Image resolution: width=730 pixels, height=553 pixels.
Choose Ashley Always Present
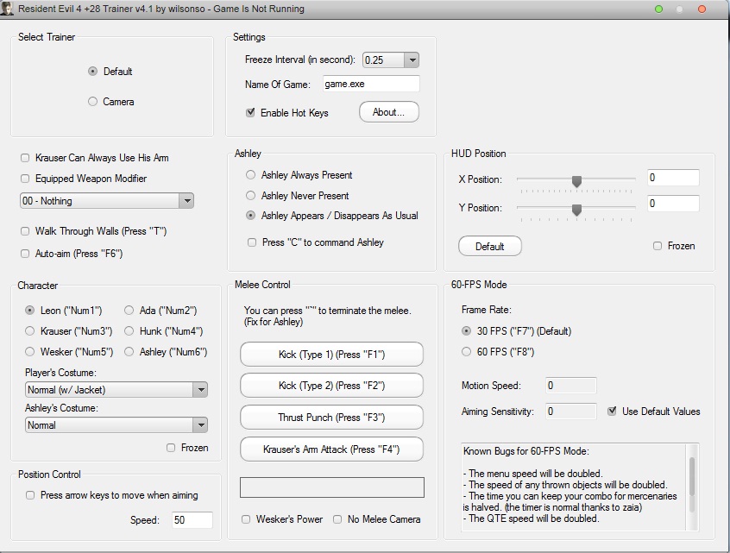coord(252,175)
